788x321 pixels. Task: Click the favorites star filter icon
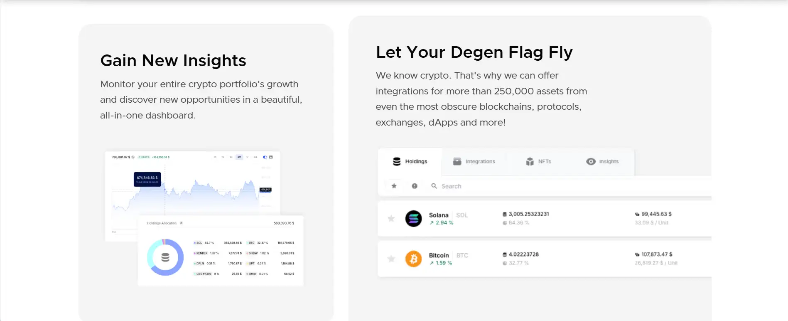pos(394,186)
